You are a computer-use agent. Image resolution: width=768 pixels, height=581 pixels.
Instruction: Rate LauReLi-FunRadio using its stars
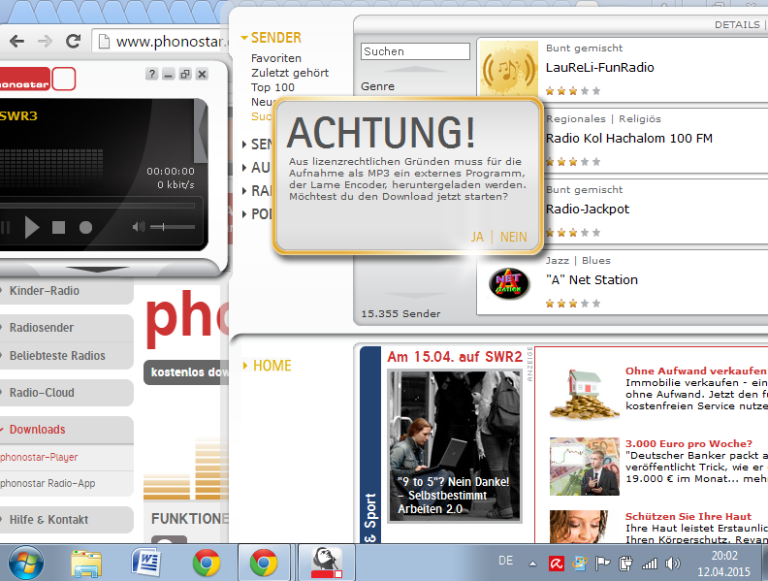(x=572, y=91)
